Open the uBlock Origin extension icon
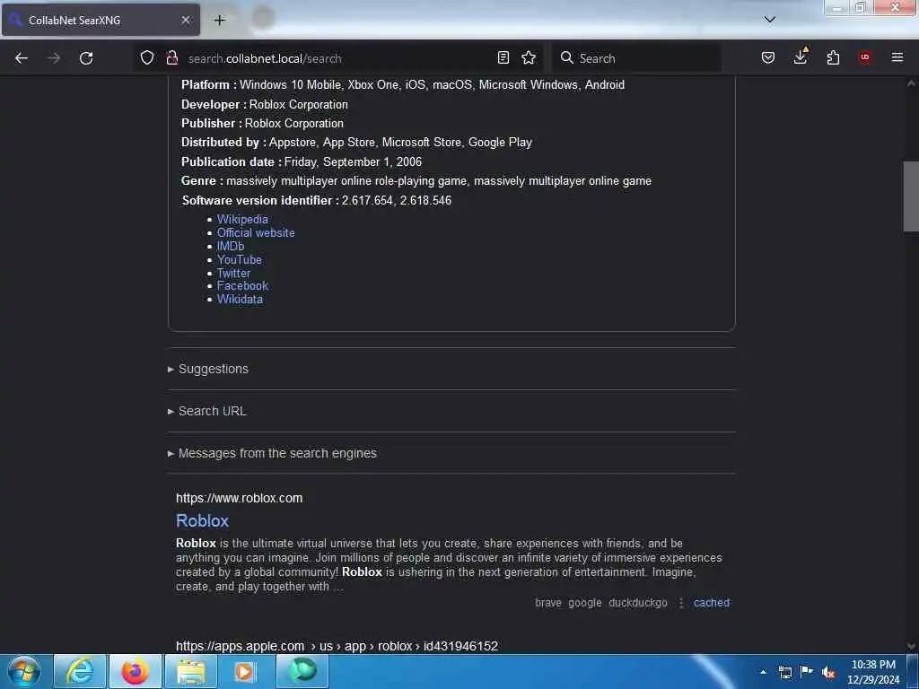The image size is (919, 689). click(x=864, y=57)
